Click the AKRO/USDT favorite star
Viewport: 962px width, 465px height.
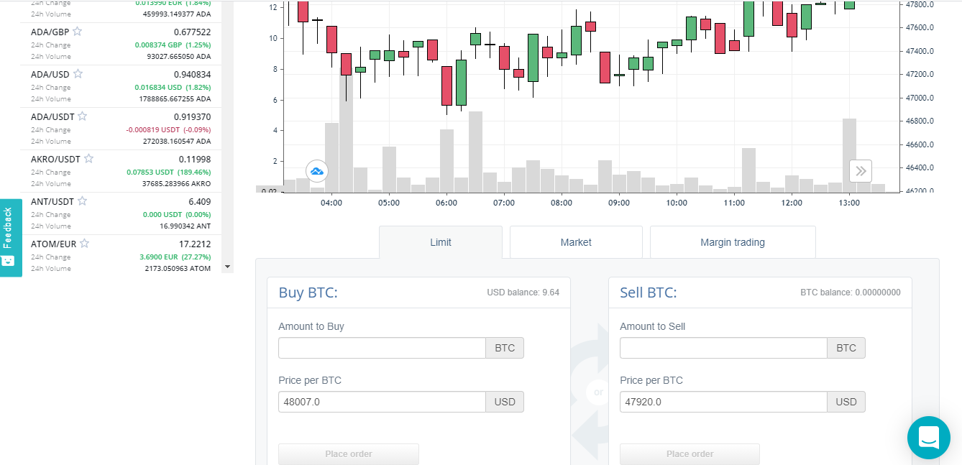pos(88,159)
